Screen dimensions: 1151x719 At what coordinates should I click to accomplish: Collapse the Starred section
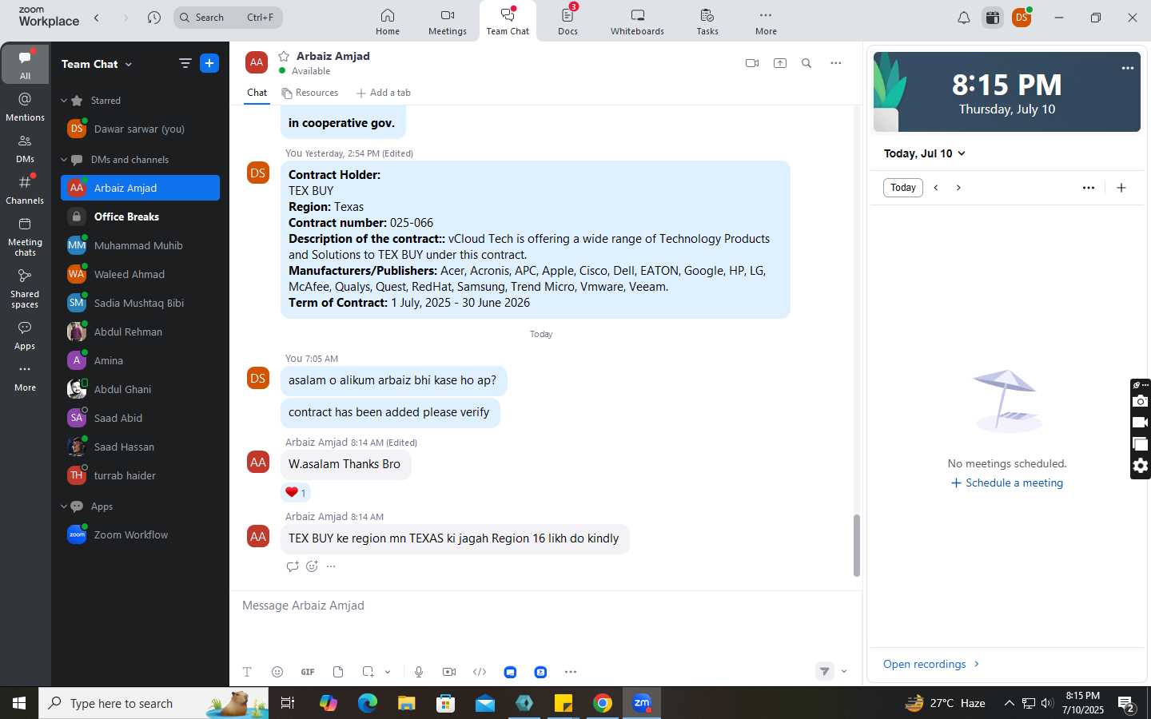pos(64,101)
